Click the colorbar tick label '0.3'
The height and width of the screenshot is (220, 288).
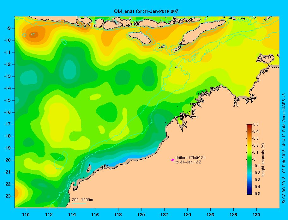click(256, 138)
